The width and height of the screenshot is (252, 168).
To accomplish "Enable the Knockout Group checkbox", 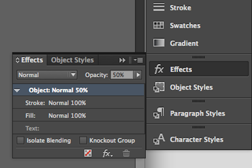I will coord(83,140).
